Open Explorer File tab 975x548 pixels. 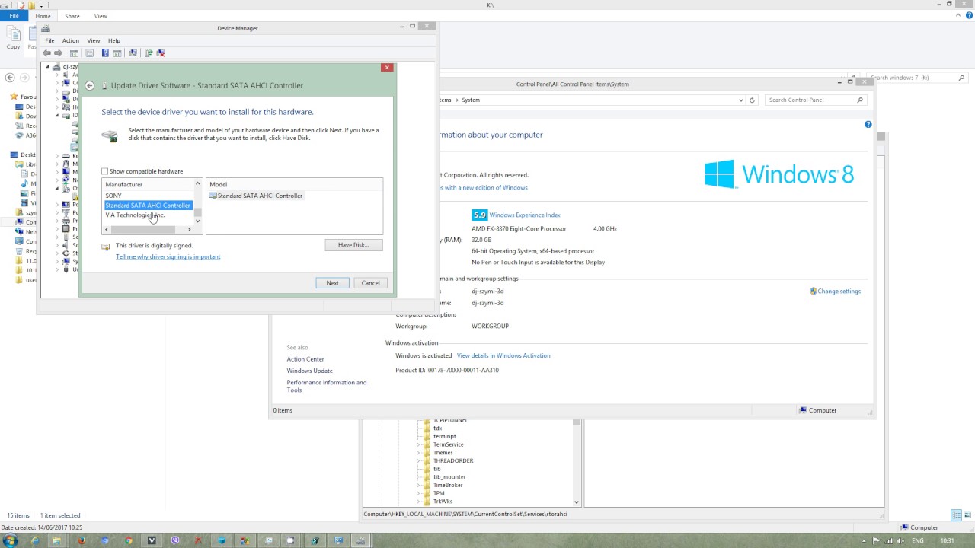pyautogui.click(x=14, y=16)
